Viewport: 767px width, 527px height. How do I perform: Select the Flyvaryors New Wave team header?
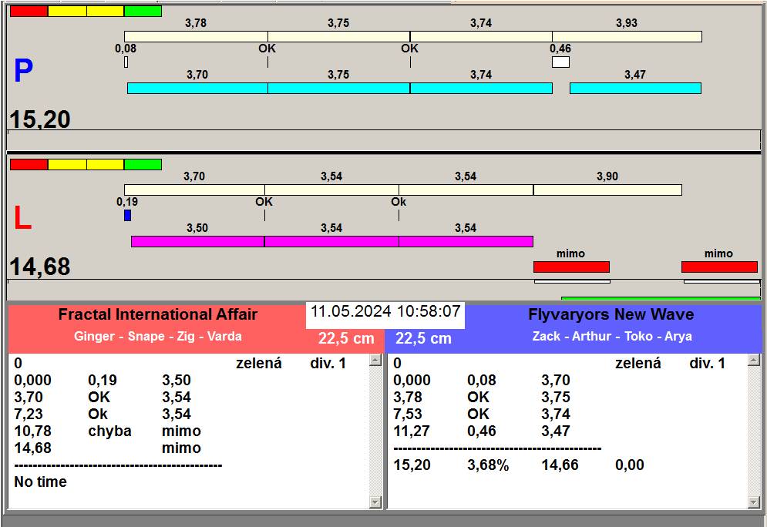pyautogui.click(x=611, y=314)
